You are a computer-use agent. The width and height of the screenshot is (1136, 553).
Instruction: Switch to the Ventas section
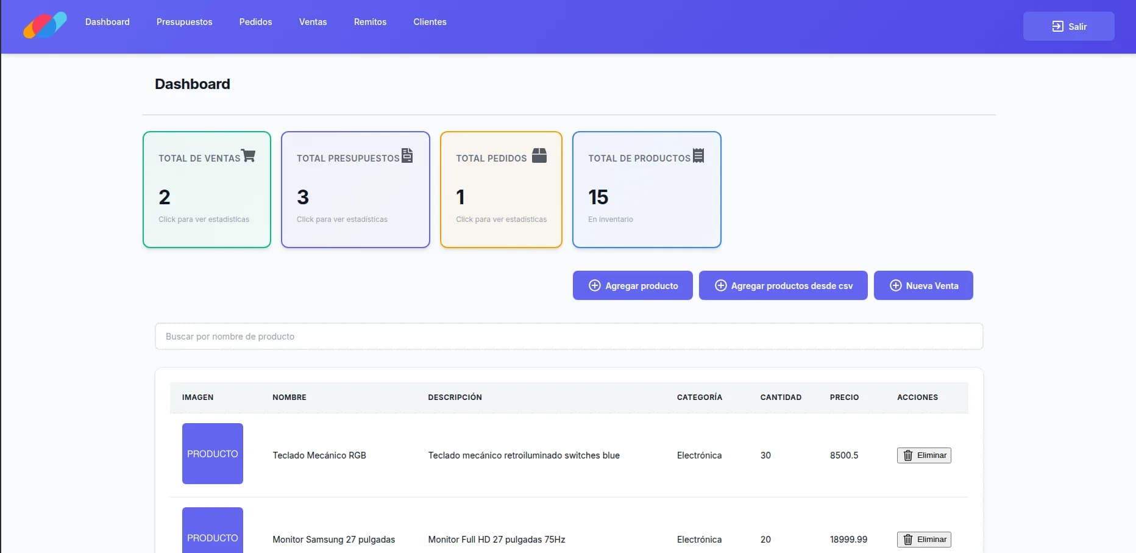[x=313, y=22]
